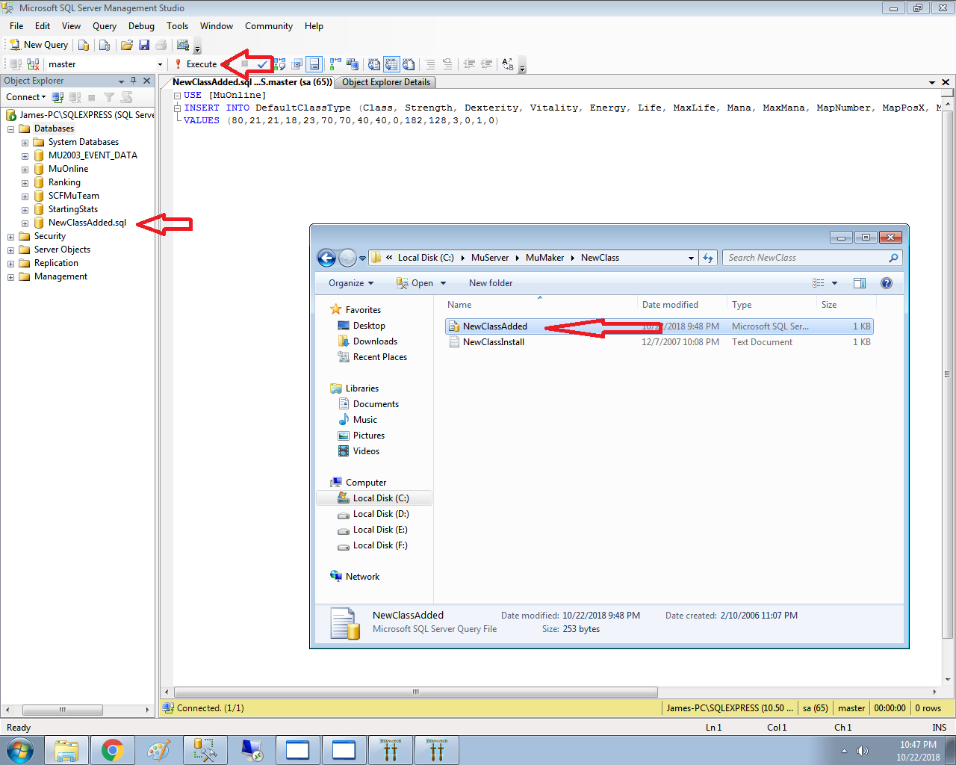Image resolution: width=956 pixels, height=765 pixels.
Task: Open the Debug menu
Action: [141, 26]
